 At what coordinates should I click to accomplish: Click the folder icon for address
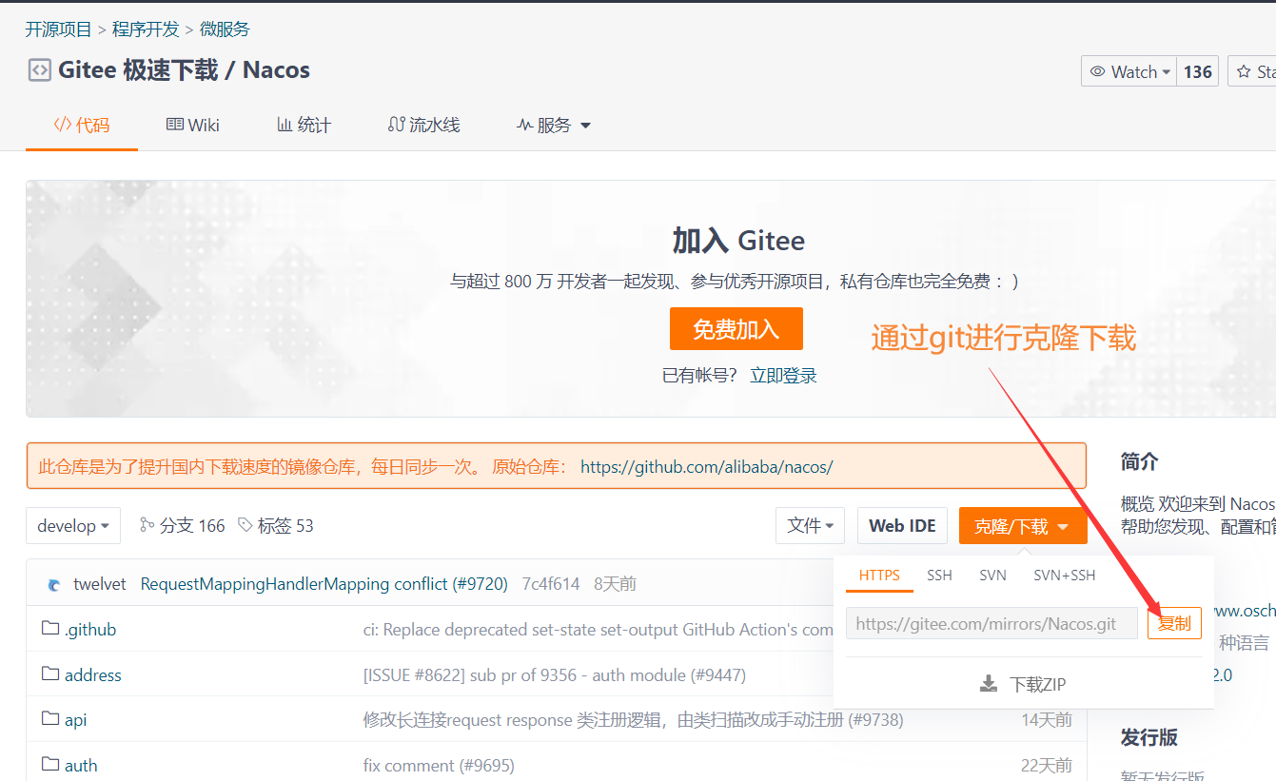pos(50,674)
